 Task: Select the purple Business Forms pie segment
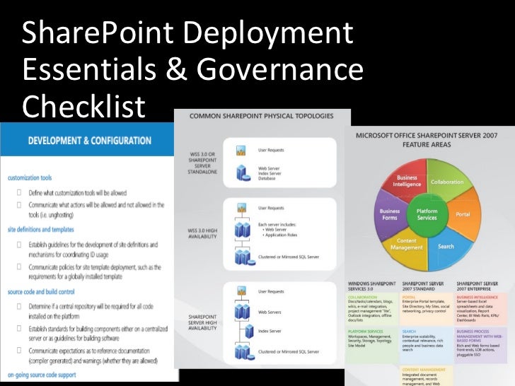(389, 214)
